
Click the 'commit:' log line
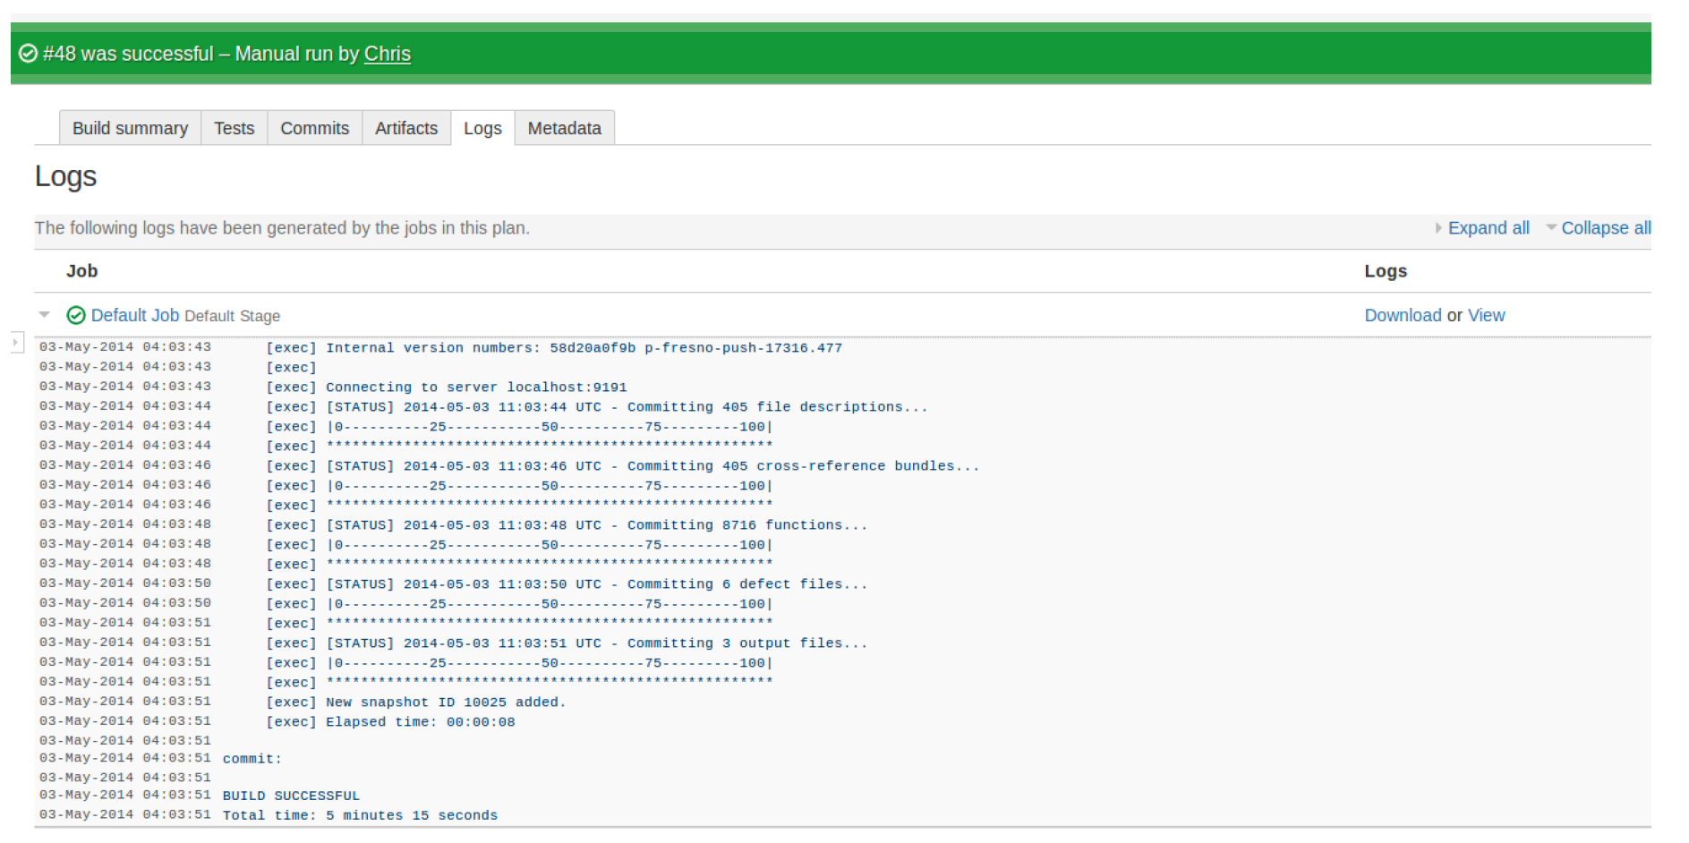[x=252, y=759]
